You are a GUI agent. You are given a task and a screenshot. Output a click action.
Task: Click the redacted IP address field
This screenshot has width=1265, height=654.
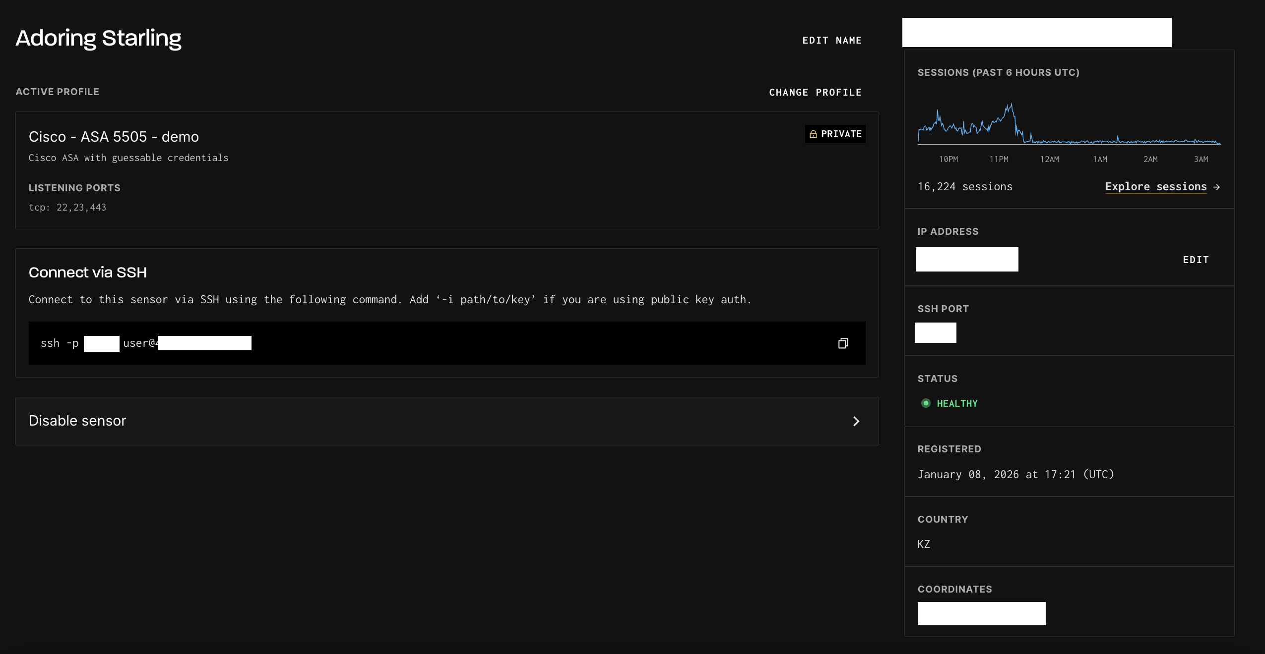[x=966, y=259]
